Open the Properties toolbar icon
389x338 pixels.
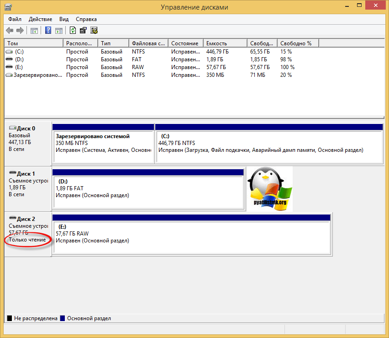(x=83, y=31)
